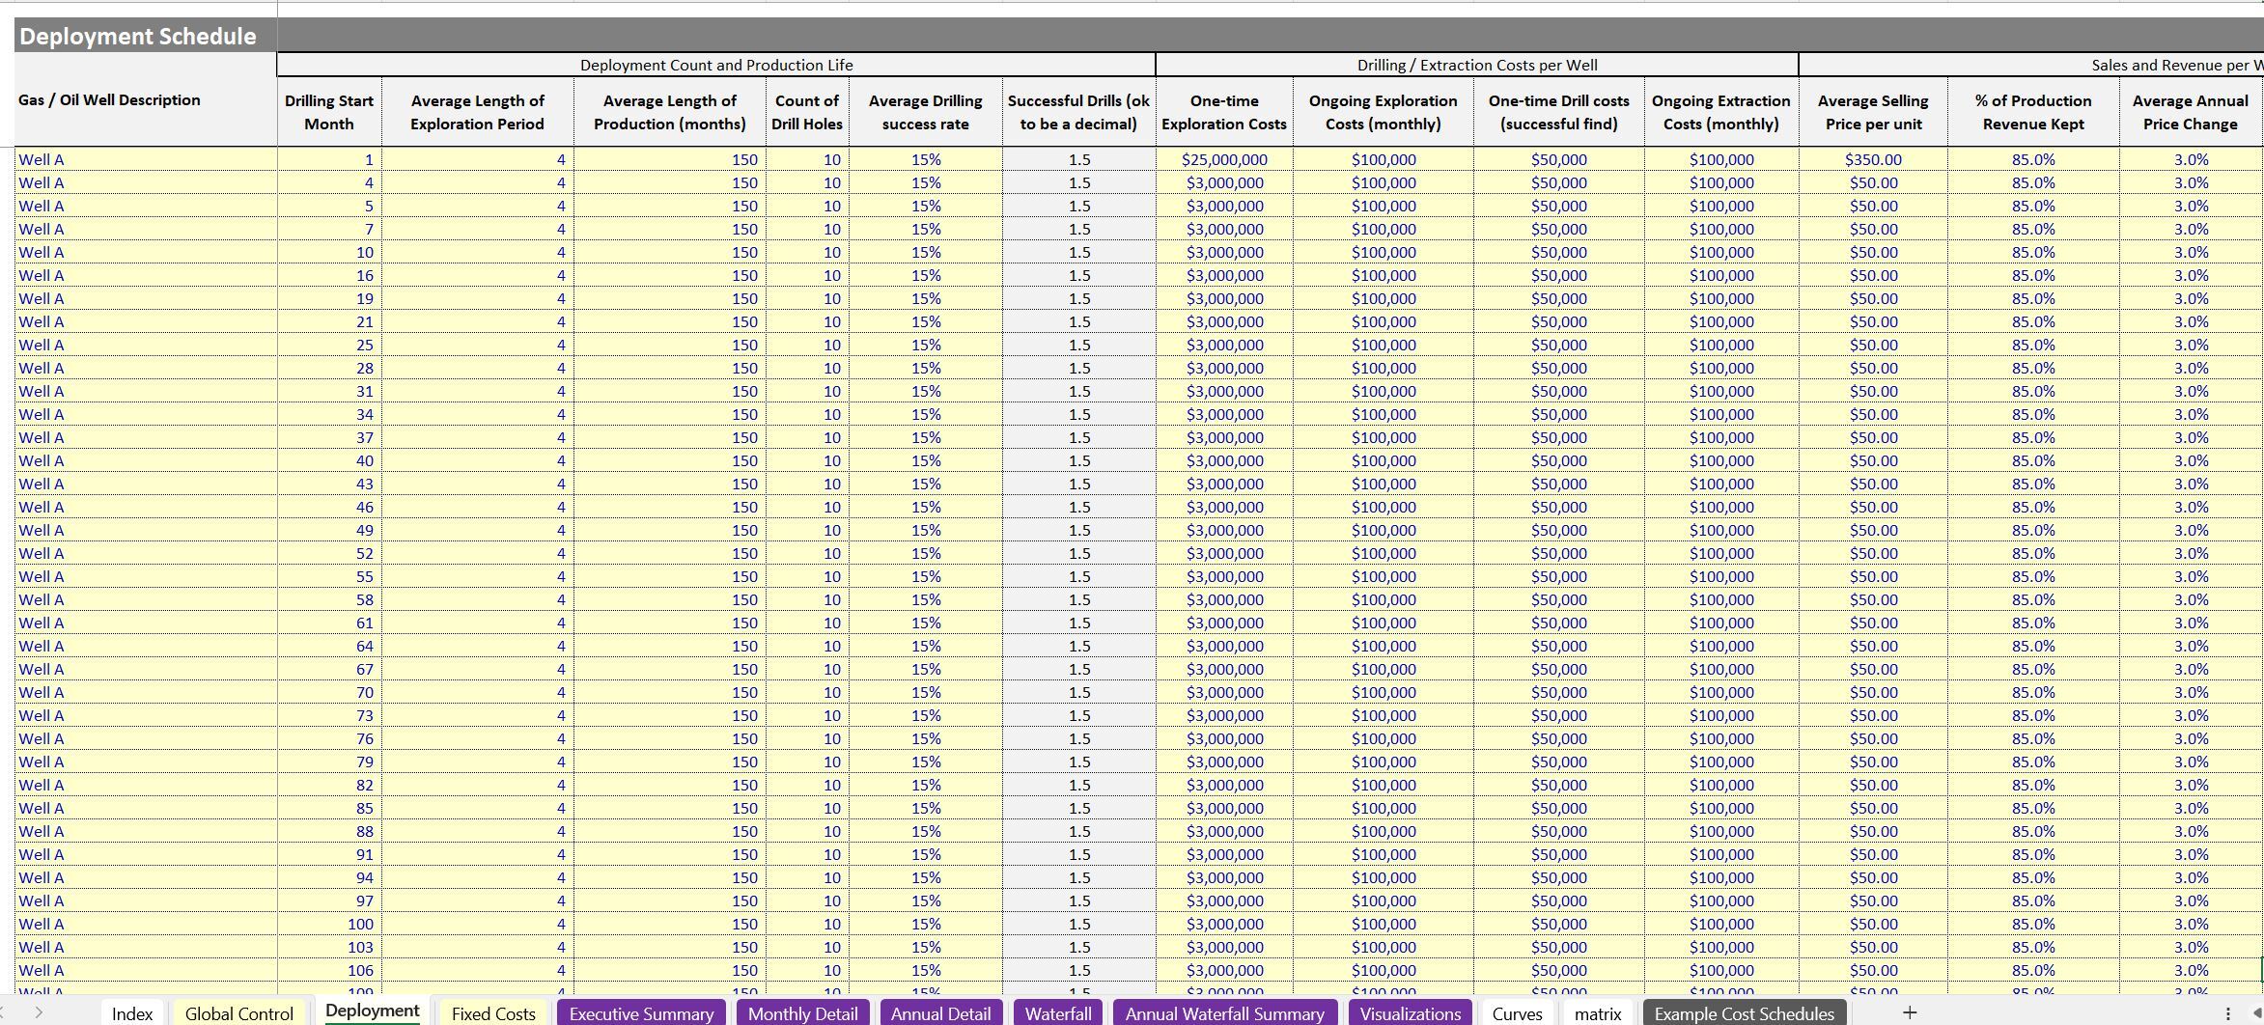This screenshot has width=2264, height=1025.
Task: Open the Annual Waterfall Summary tab
Action: coord(1224,1013)
